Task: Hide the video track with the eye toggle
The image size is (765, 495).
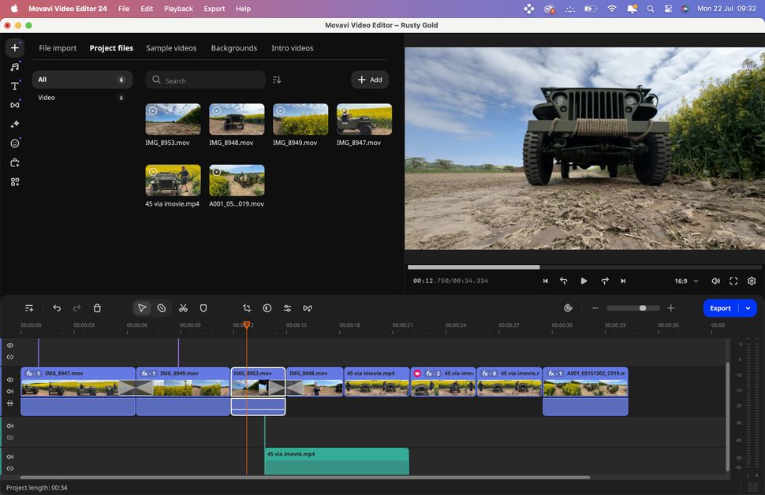Action: point(10,379)
